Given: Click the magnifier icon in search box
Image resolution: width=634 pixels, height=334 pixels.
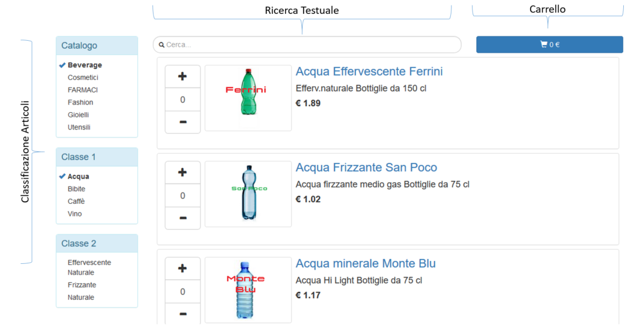Looking at the screenshot, I should tap(162, 45).
